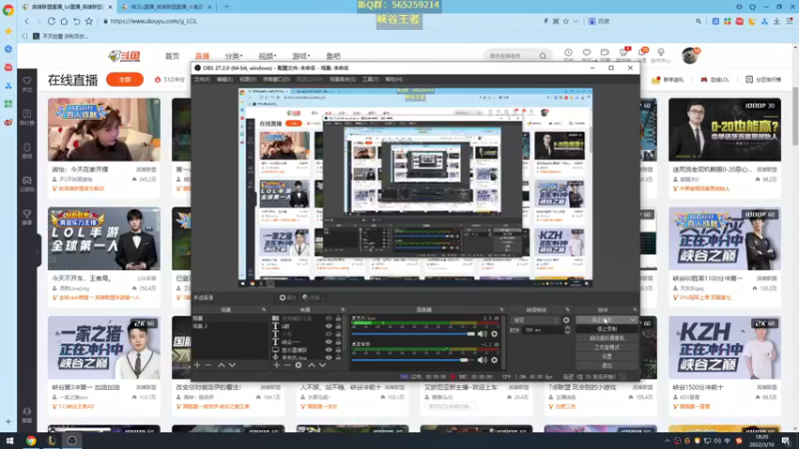799x449 pixels.
Task: Open the 渐变 transition dropdown
Action: (535, 320)
